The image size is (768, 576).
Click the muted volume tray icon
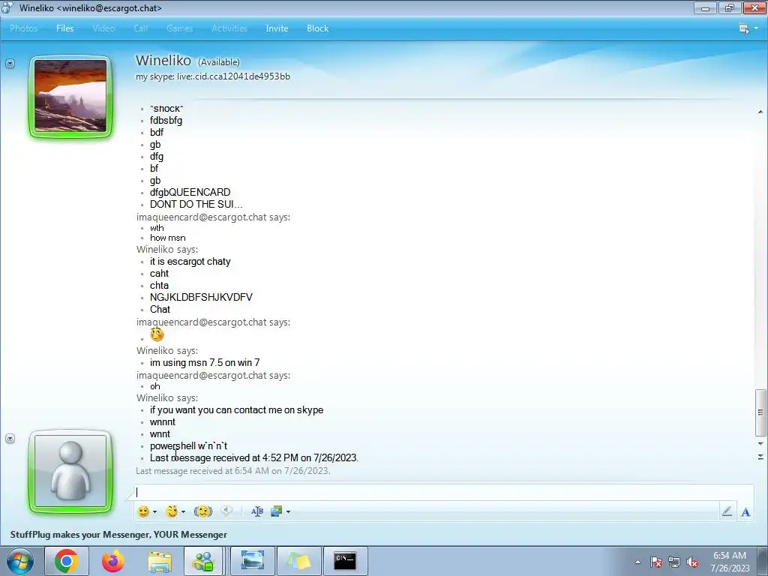point(692,562)
